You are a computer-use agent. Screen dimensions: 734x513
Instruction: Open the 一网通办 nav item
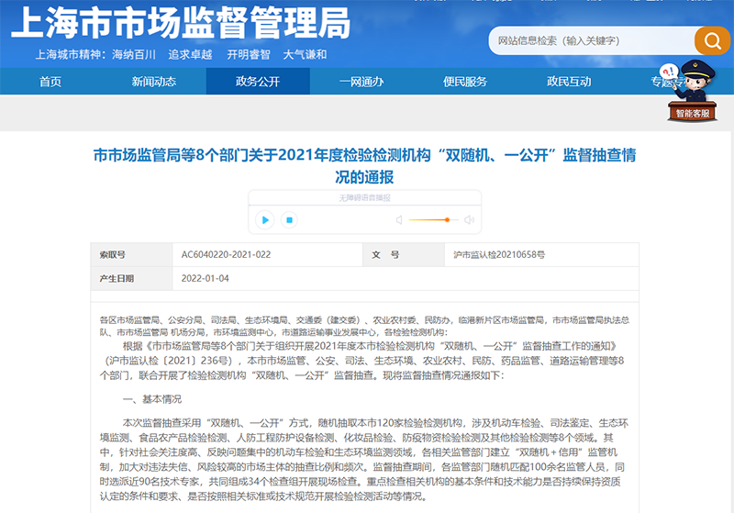tap(361, 82)
